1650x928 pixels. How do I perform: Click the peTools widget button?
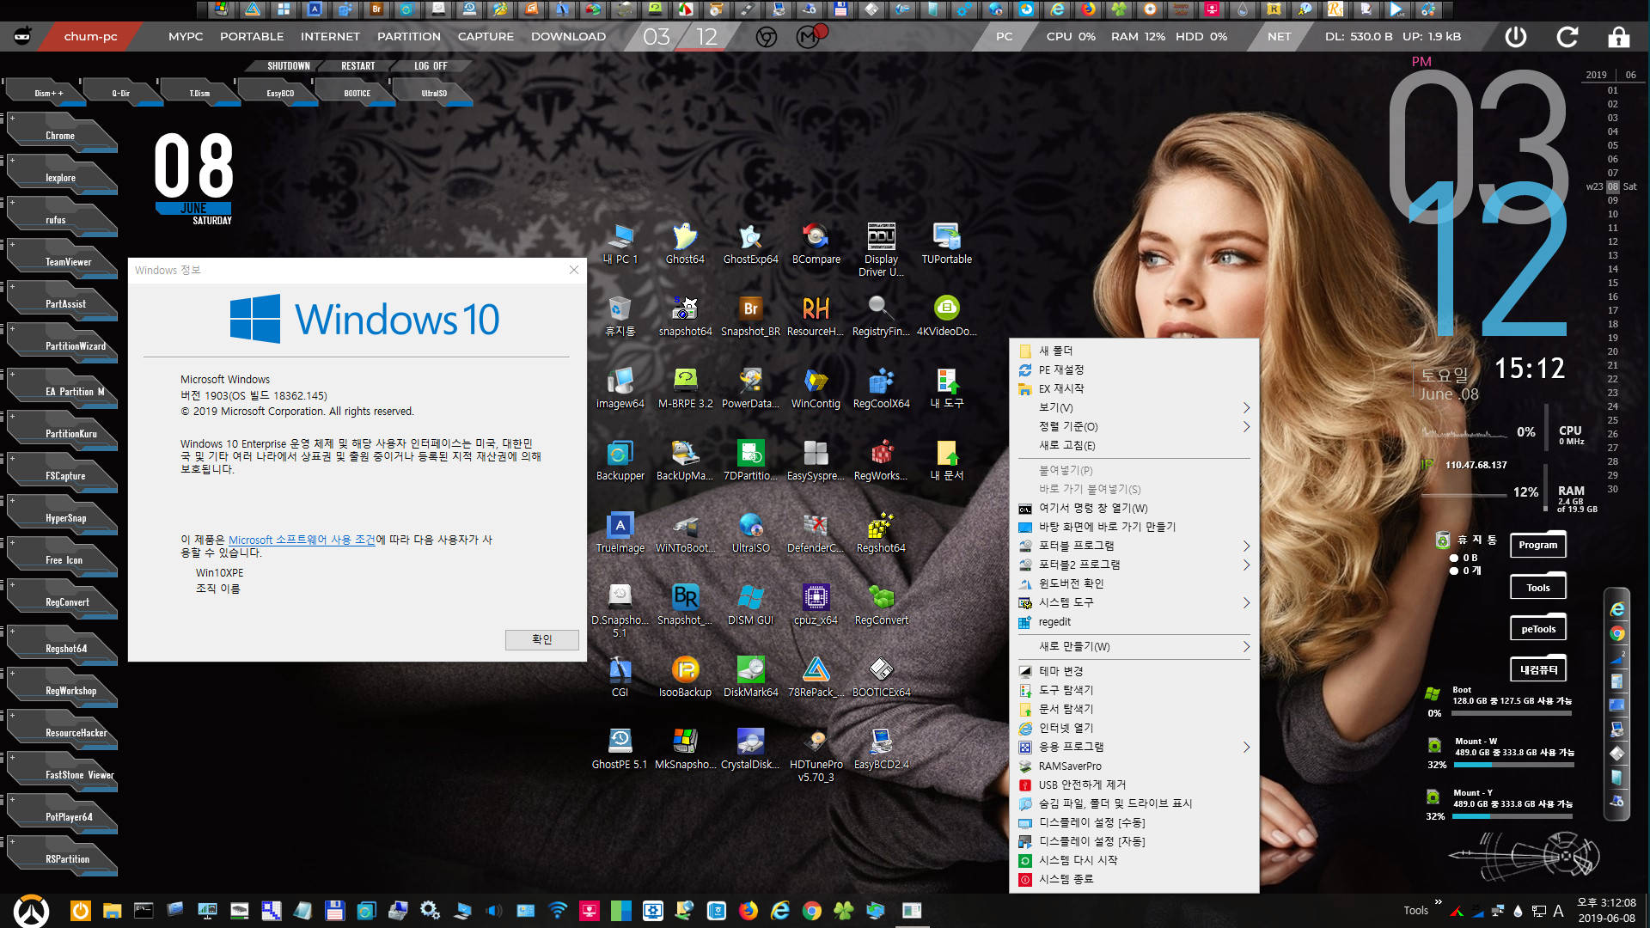tap(1537, 629)
